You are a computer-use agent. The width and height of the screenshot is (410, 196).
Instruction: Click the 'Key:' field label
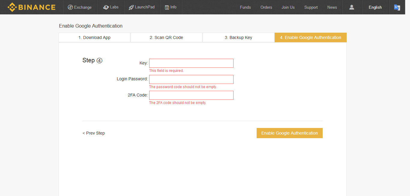point(143,63)
